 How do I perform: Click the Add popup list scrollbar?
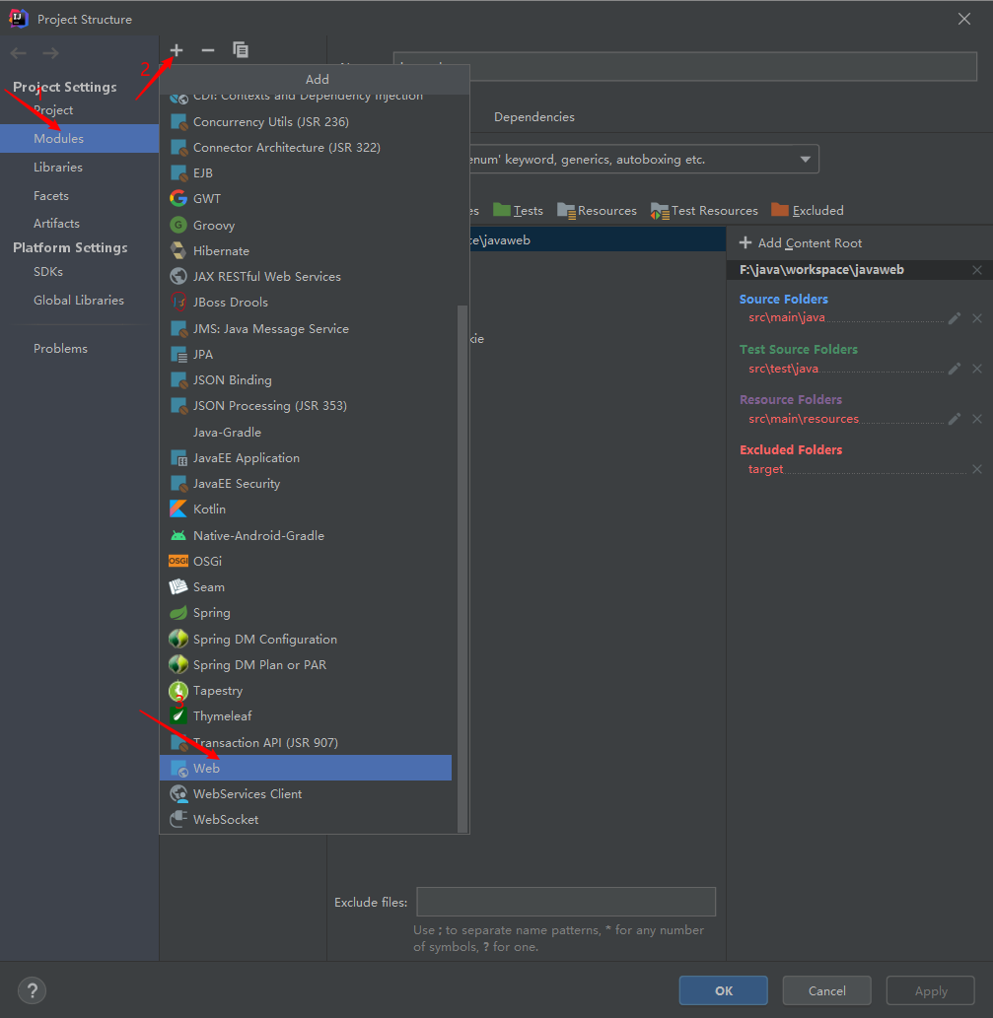(462, 568)
